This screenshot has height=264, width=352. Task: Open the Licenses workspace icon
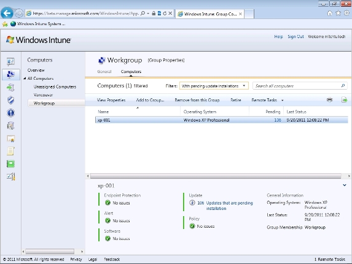tap(10, 139)
